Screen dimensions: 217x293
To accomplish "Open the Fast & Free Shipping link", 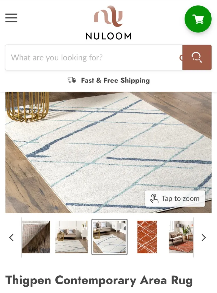I will point(115,80).
